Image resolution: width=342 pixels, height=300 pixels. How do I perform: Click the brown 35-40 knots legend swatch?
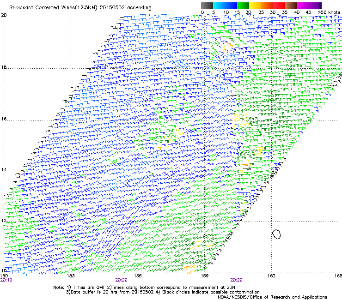click(x=291, y=6)
